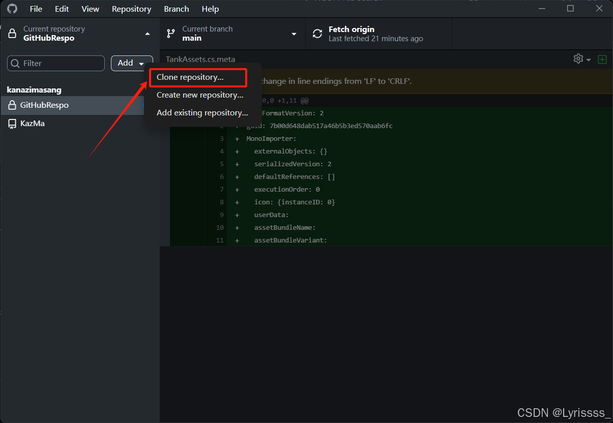The height and width of the screenshot is (423, 613).
Task: Minimize the GitHub Desktop window
Action: coord(541,9)
